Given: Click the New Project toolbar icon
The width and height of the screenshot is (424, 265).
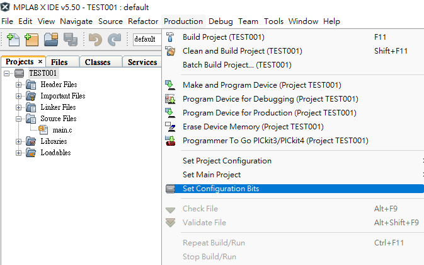Looking at the screenshot, I should click(32, 40).
